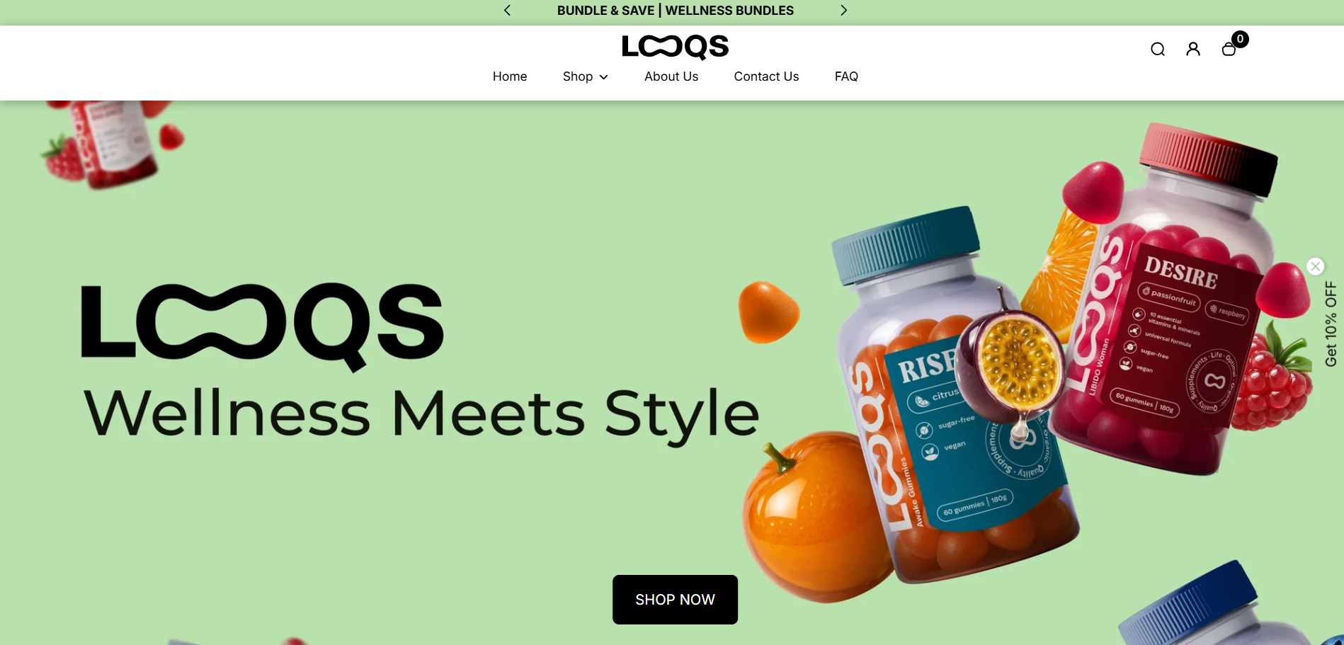Click the Wellness Meets Style hero headline

421,413
